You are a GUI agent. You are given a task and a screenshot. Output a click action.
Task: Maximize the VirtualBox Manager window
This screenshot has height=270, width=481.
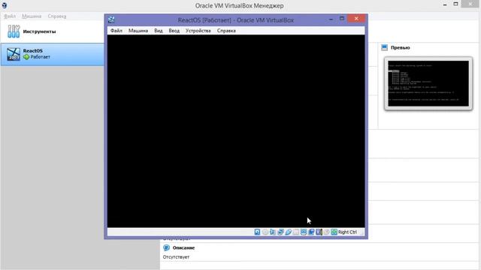[x=456, y=4]
